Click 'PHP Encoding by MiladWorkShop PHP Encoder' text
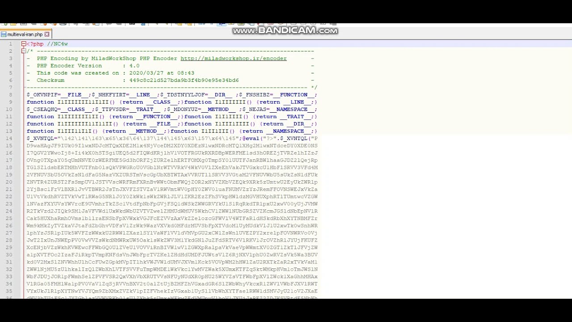This screenshot has height=322, width=572. pyautogui.click(x=107, y=59)
